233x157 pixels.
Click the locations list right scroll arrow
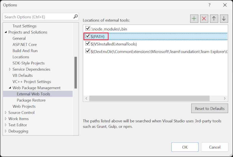point(225,98)
